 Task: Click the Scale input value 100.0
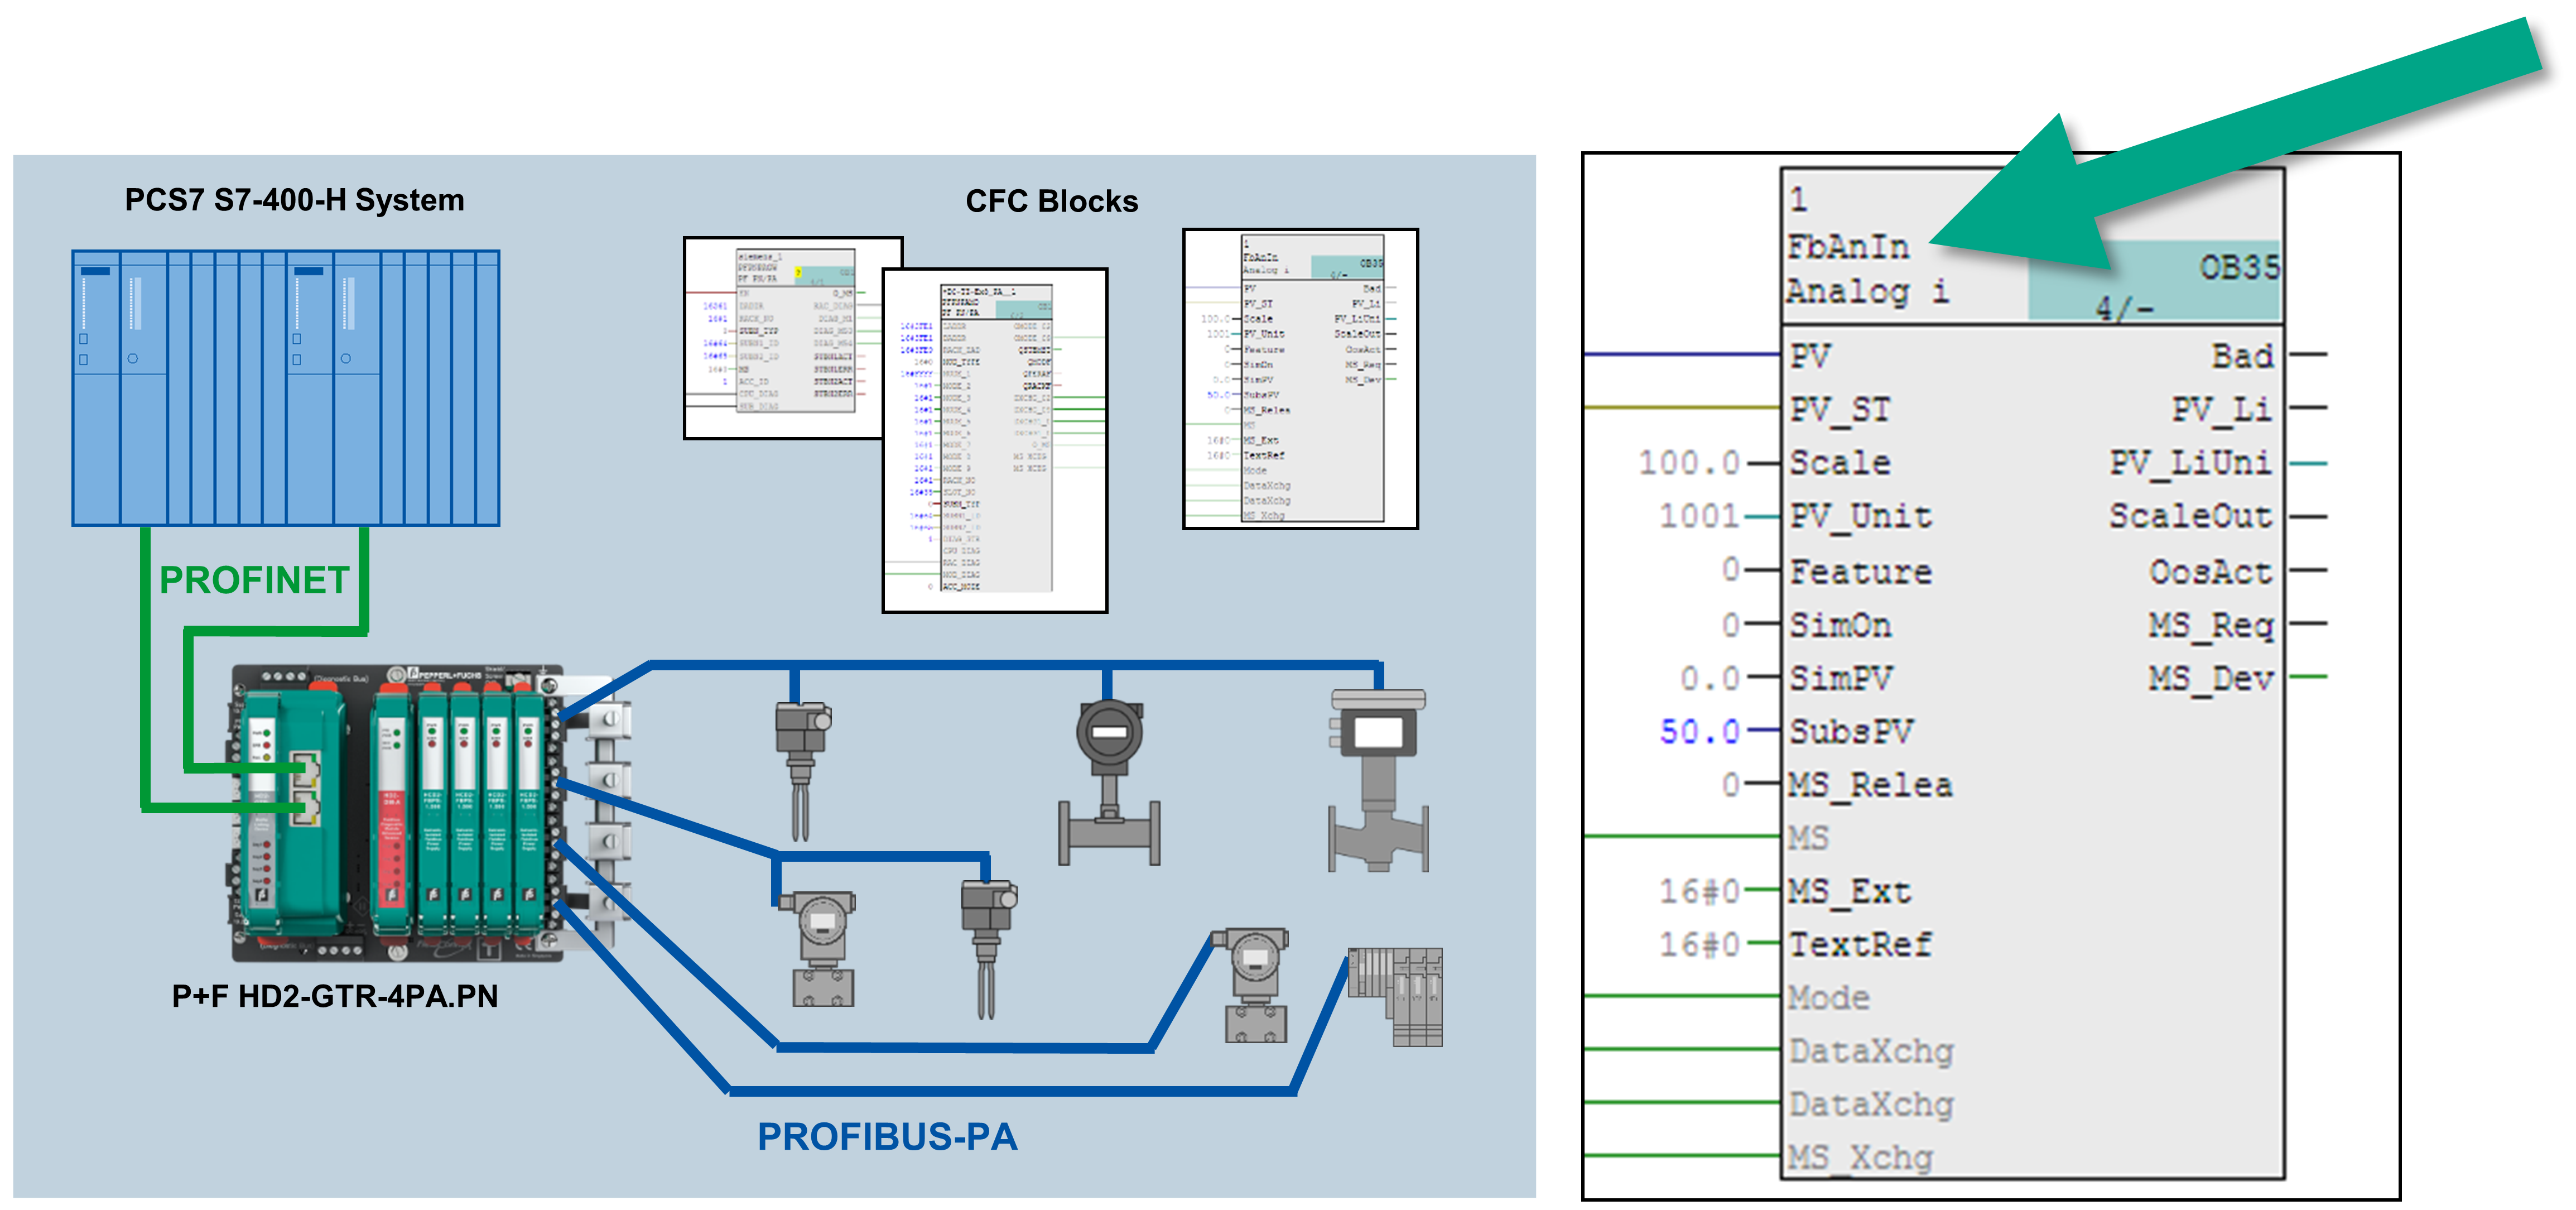[x=1689, y=463]
